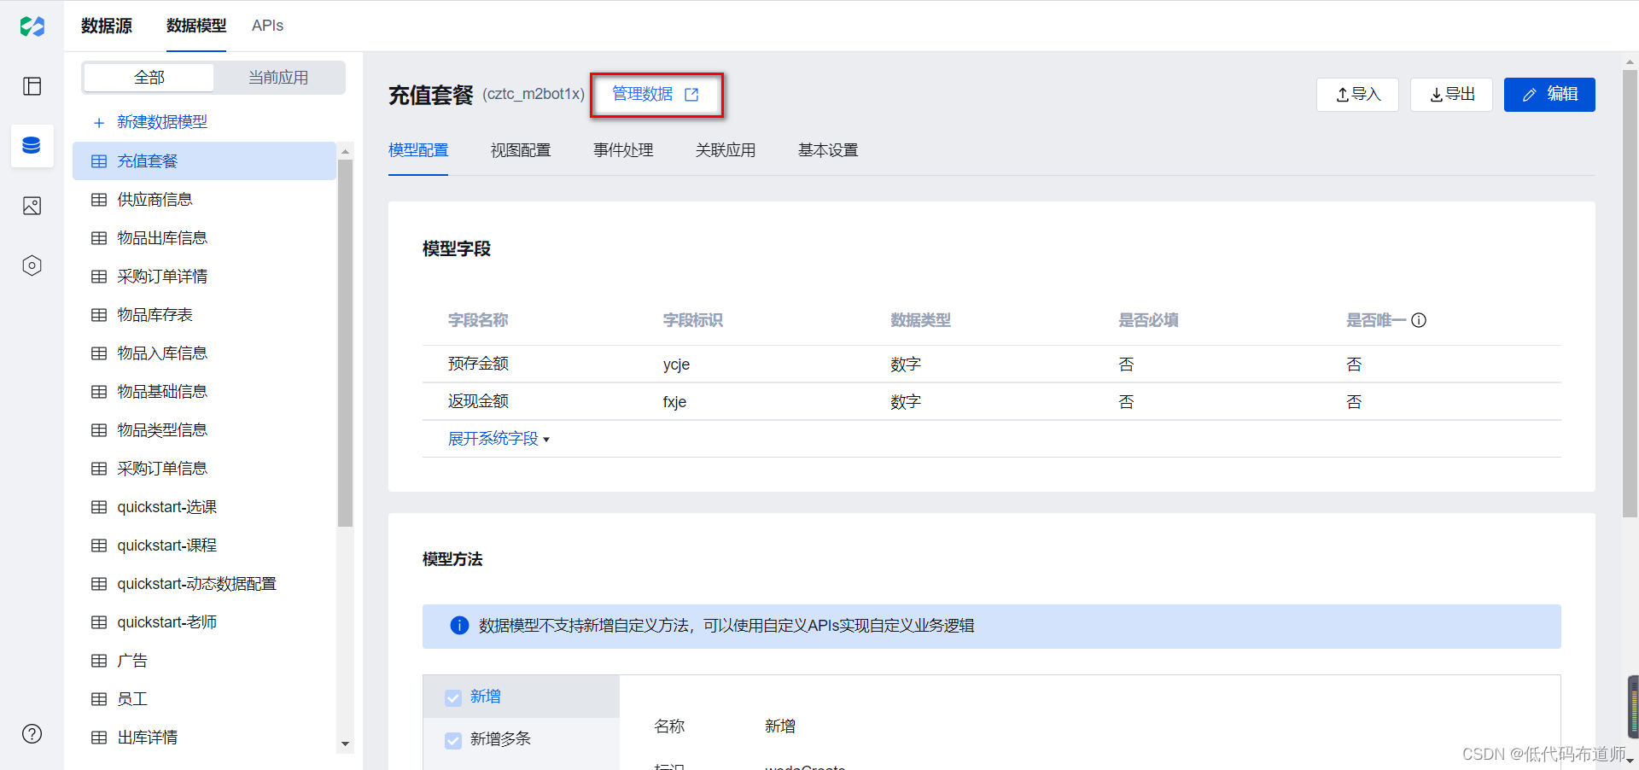Click the model list scroll down arrow
The height and width of the screenshot is (770, 1639).
point(345,744)
